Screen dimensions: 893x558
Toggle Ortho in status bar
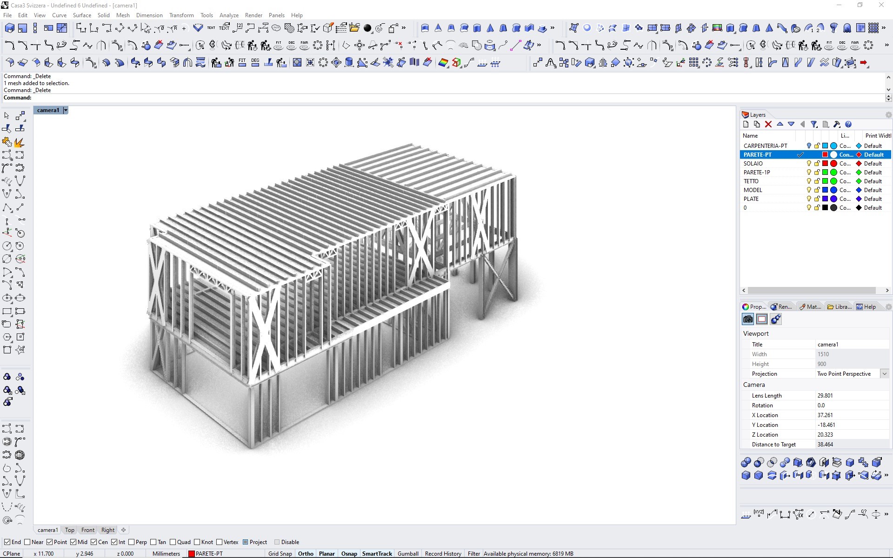coord(306,554)
